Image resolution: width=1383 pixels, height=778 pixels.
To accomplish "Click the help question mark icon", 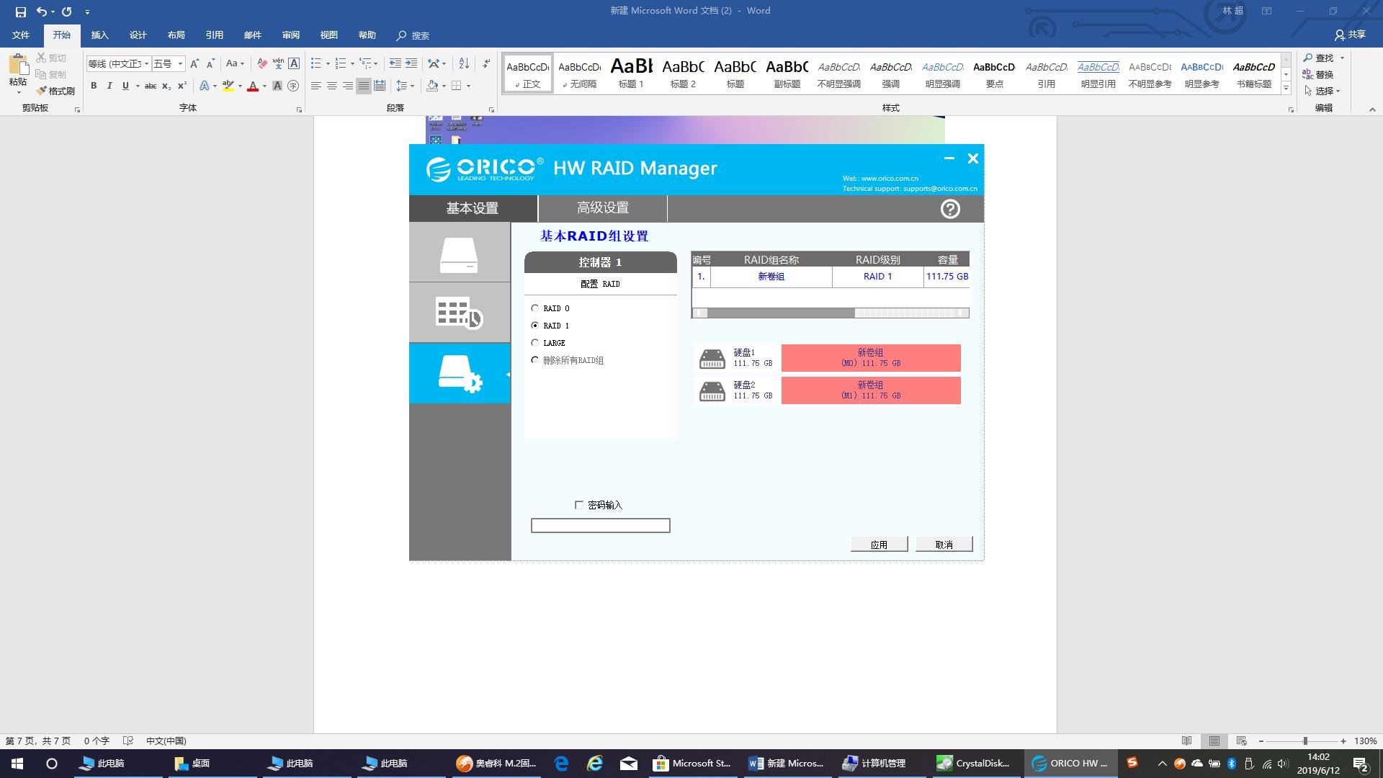I will tap(950, 209).
